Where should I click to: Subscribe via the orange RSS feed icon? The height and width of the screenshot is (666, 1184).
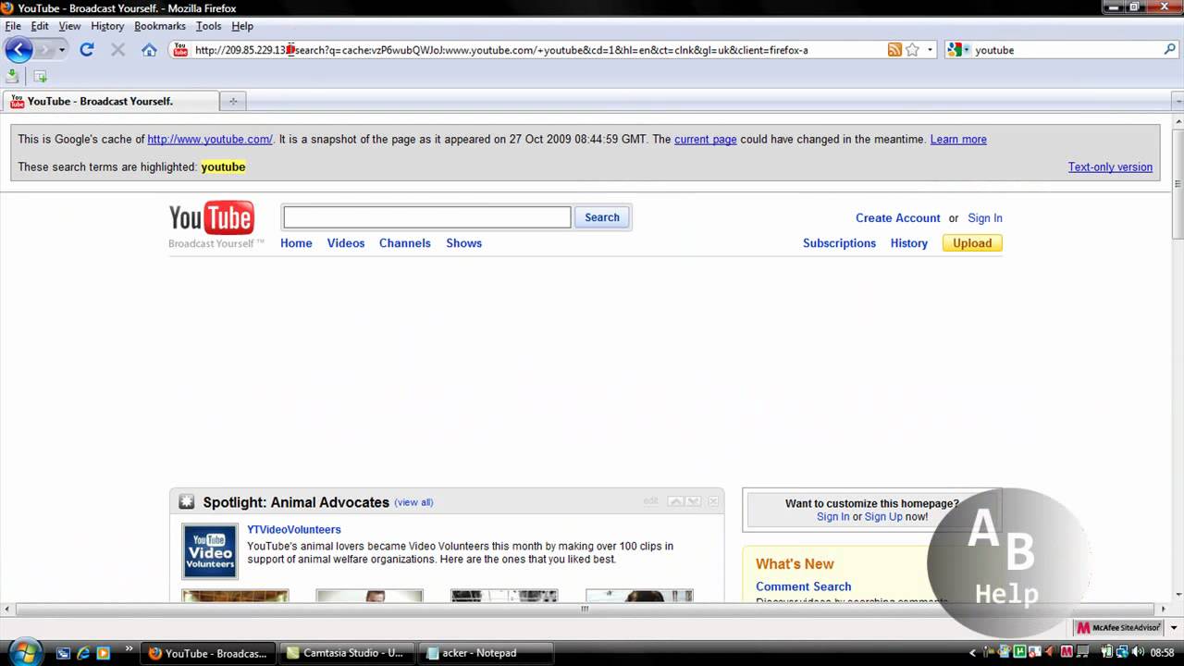pos(894,50)
